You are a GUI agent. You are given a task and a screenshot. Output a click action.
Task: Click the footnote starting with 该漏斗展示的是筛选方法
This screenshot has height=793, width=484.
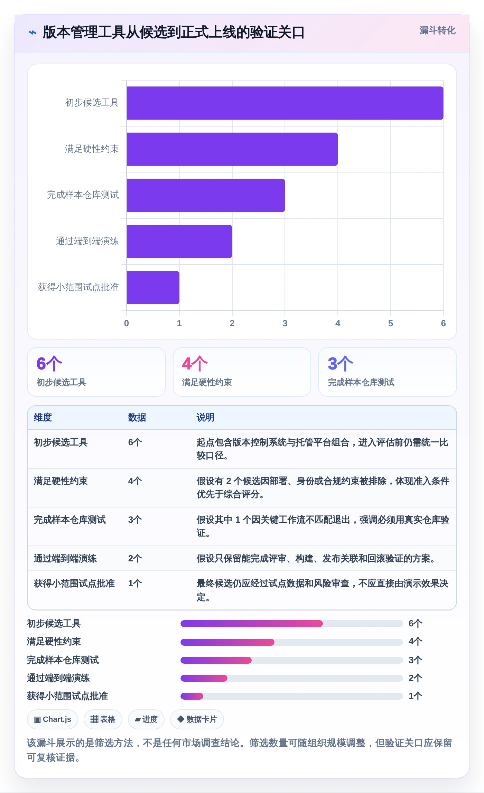pos(240,750)
